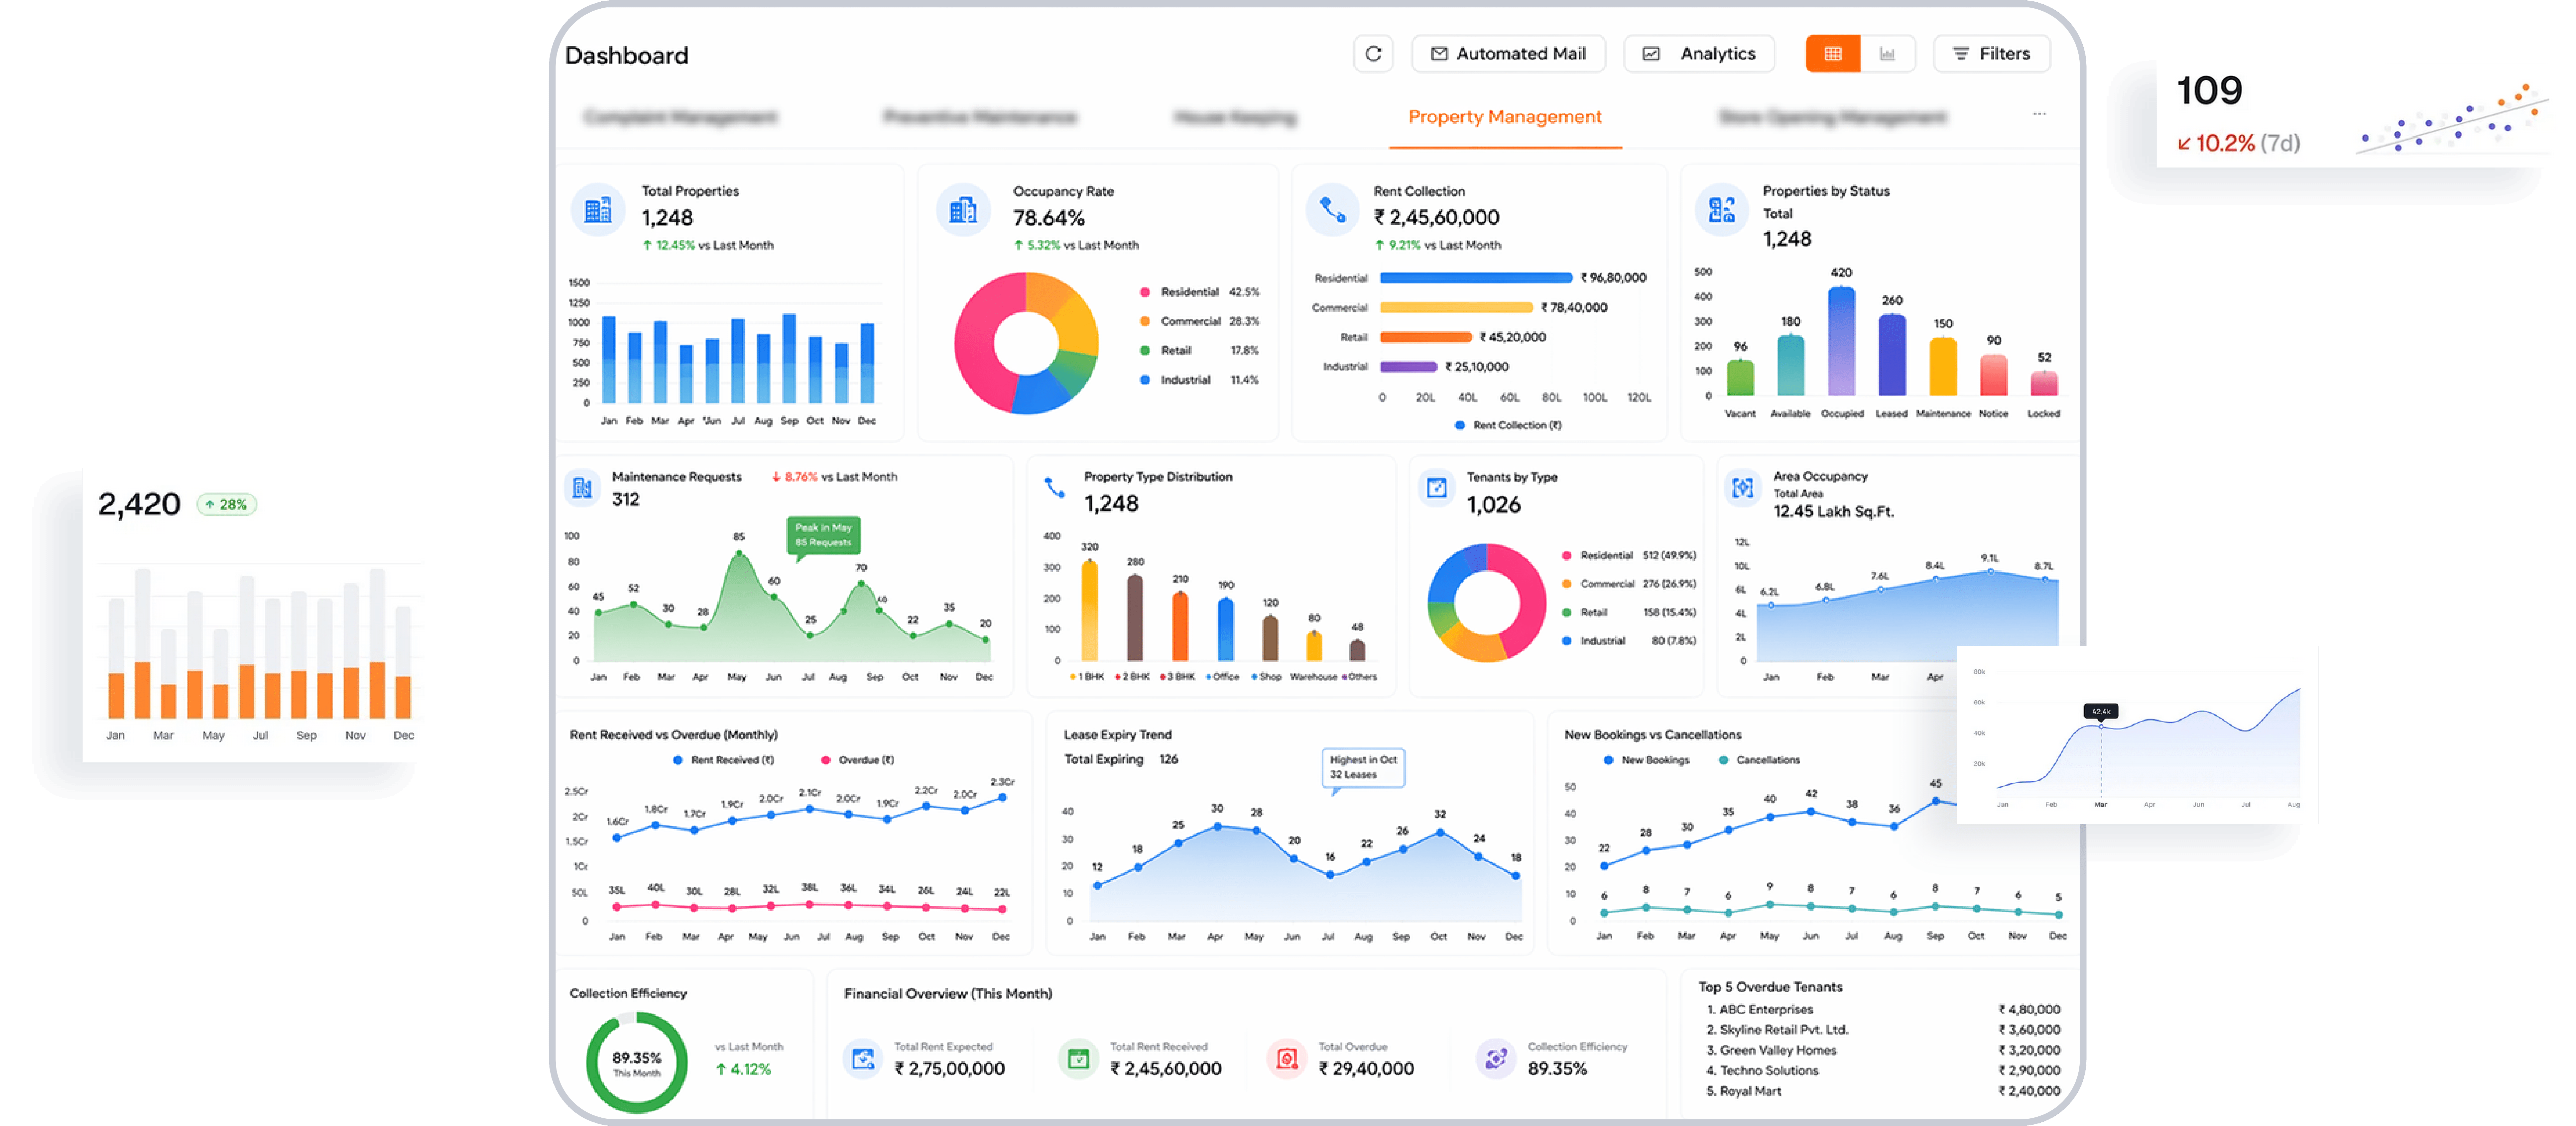Click the Industrial legend dot in Occupancy Rate

click(1145, 380)
